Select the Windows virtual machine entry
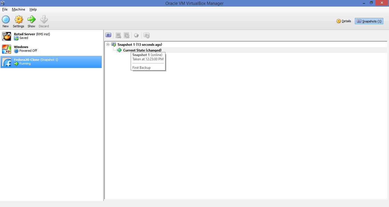The height and width of the screenshot is (207, 389). [51, 49]
